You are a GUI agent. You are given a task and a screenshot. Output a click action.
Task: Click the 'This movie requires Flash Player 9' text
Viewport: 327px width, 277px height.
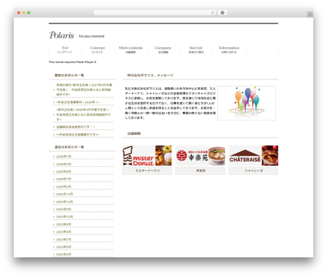click(x=73, y=62)
